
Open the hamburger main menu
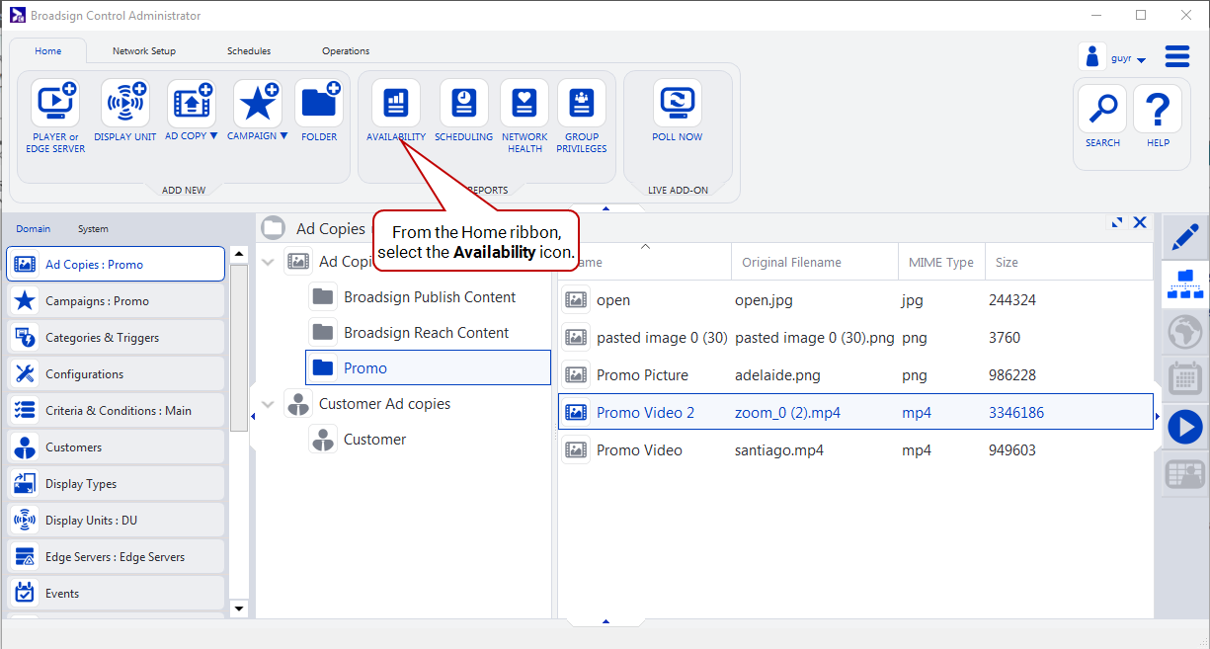1177,56
